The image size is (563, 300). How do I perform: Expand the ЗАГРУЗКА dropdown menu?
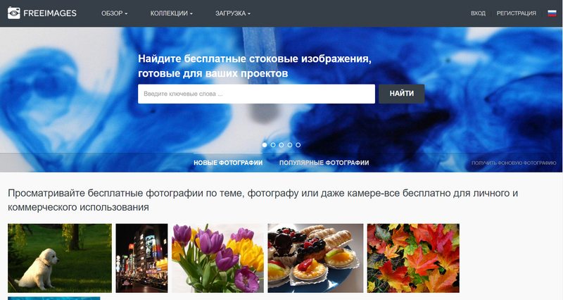[233, 13]
